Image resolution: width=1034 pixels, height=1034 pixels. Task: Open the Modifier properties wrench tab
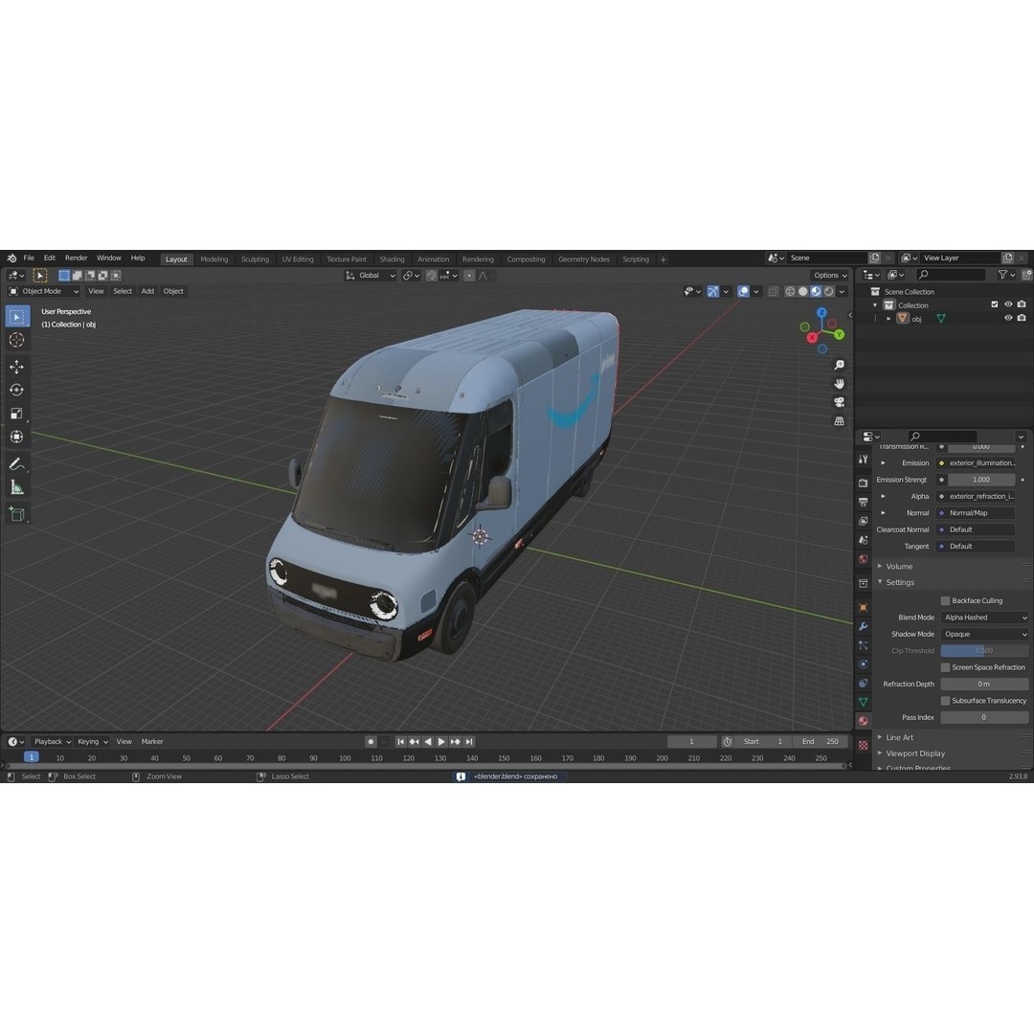(x=864, y=626)
